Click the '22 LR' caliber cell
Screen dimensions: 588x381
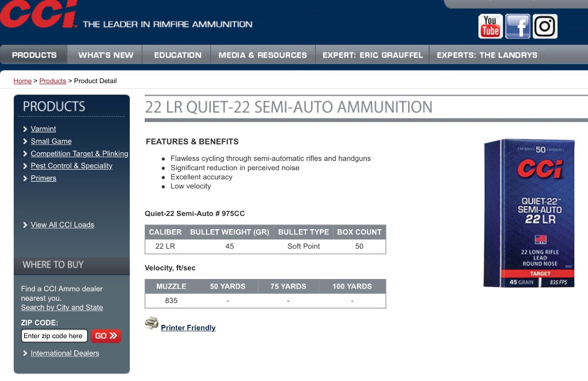165,246
